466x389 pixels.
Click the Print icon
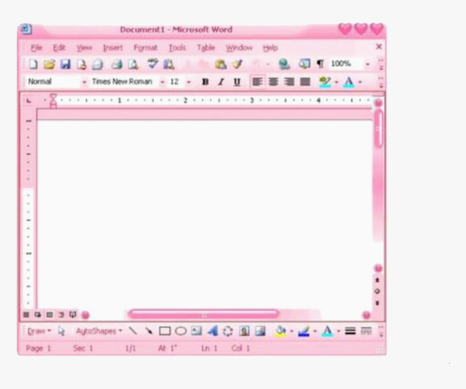click(x=117, y=64)
